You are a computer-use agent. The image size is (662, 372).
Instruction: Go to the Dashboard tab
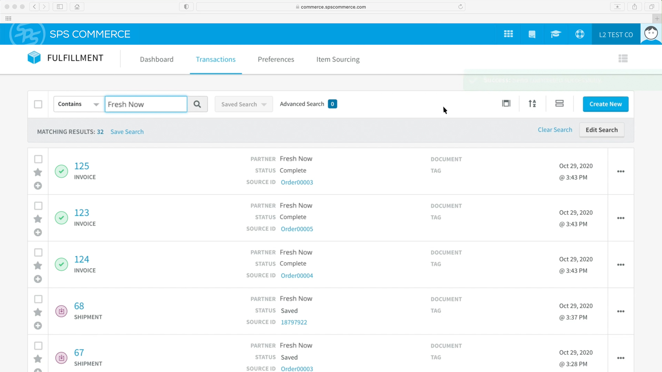tap(157, 59)
